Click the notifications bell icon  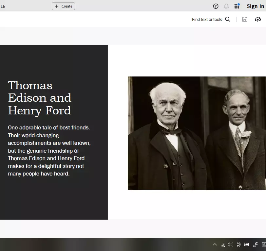226,6
